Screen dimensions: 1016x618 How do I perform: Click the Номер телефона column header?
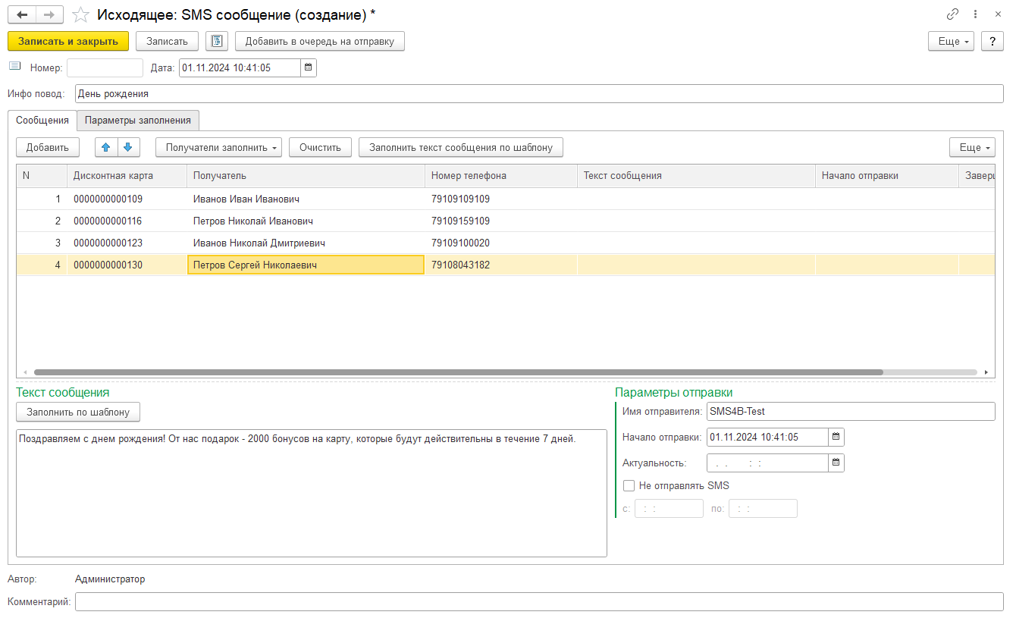(501, 175)
